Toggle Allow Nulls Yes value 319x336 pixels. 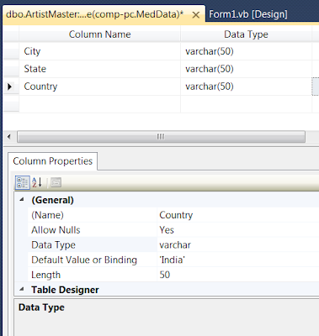pos(238,230)
